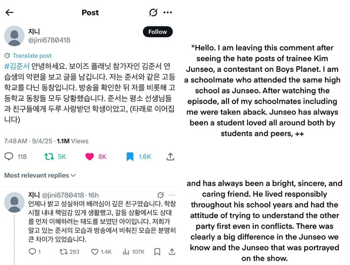This screenshot has width=350, height=265.
Task: Click the reply bubble icon with 118
Action: [x=9, y=157]
